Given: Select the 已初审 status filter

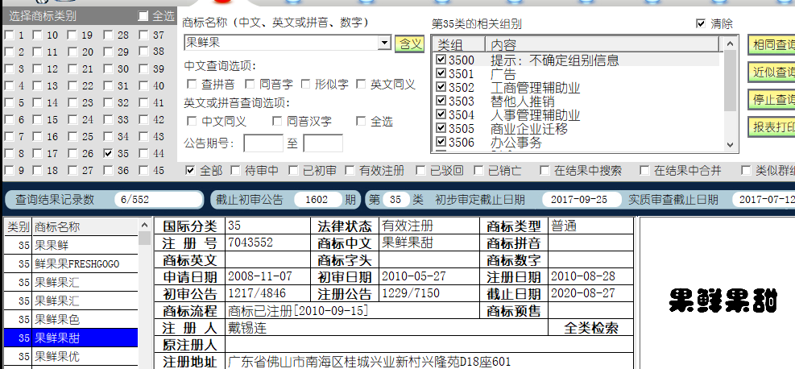Looking at the screenshot, I should tap(293, 170).
